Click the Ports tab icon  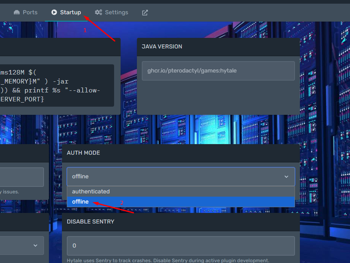tap(17, 13)
